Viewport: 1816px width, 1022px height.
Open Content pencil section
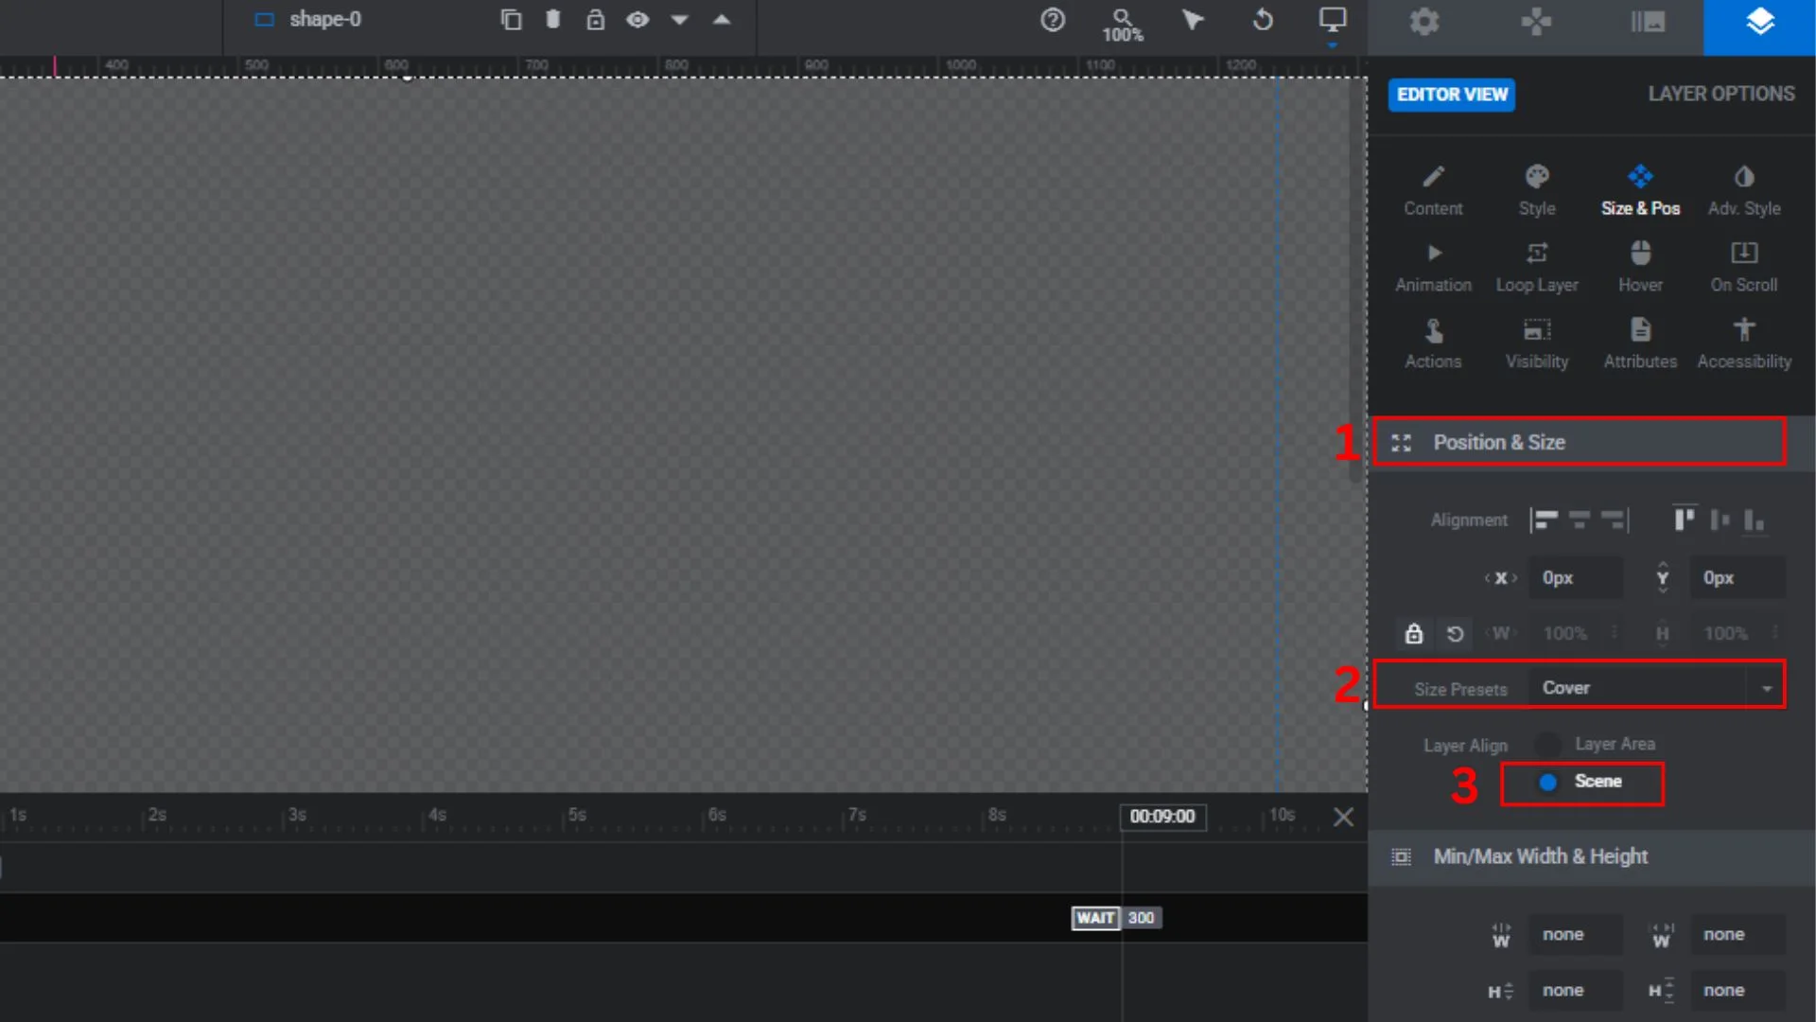(1433, 190)
